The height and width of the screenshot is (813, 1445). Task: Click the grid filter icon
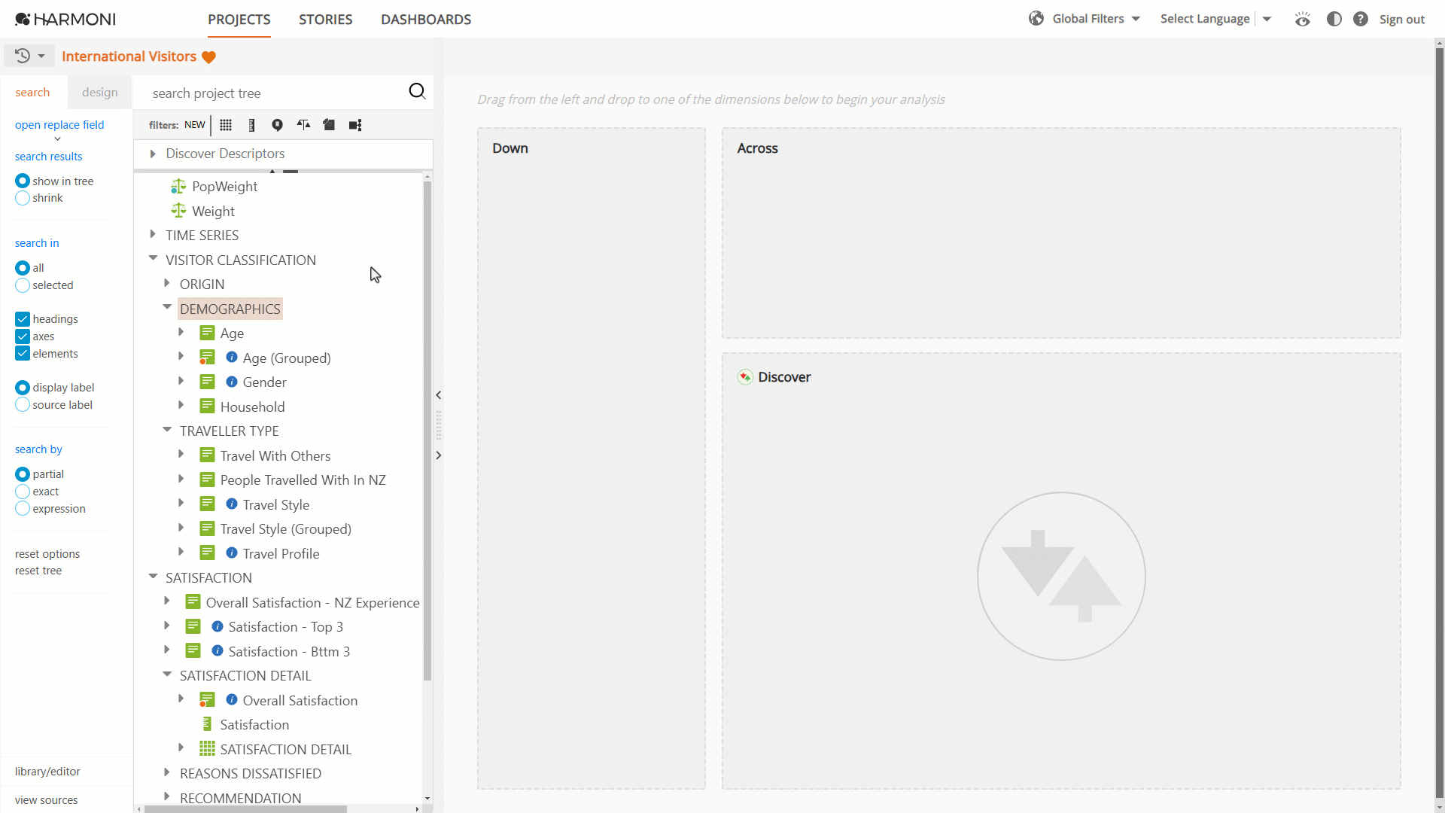[226, 125]
